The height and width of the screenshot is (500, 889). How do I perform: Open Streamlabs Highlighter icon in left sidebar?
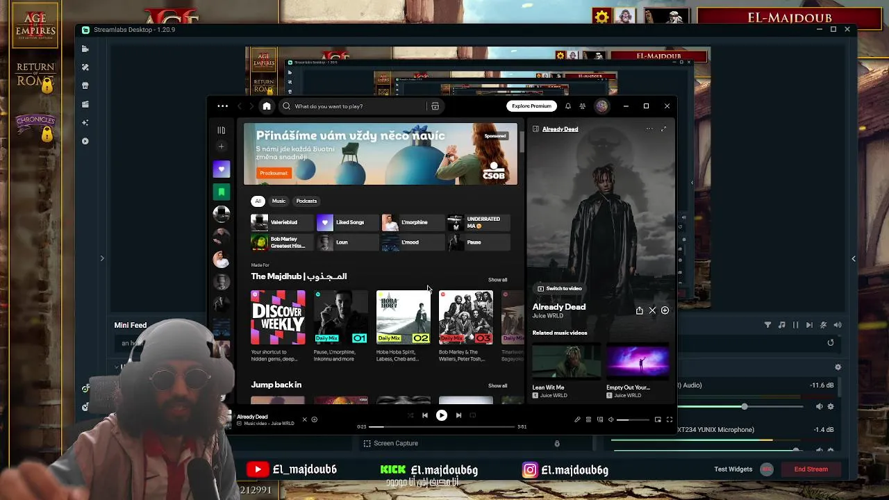pyautogui.click(x=85, y=104)
